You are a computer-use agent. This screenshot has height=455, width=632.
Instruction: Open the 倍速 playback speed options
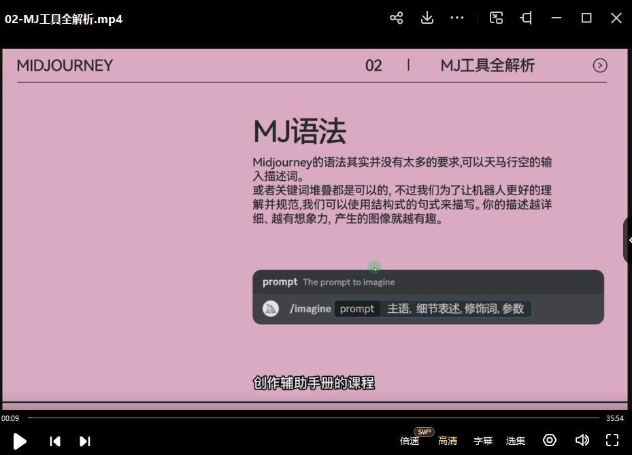click(410, 441)
